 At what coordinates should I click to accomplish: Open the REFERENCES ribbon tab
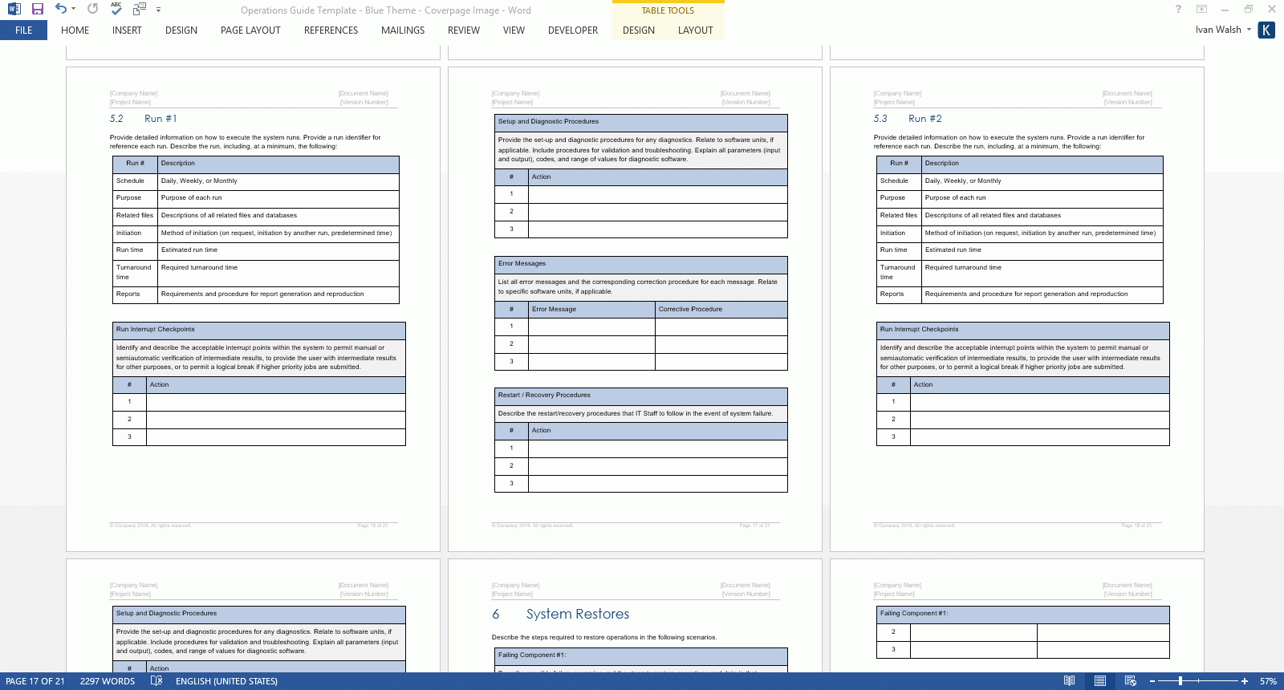[331, 30]
